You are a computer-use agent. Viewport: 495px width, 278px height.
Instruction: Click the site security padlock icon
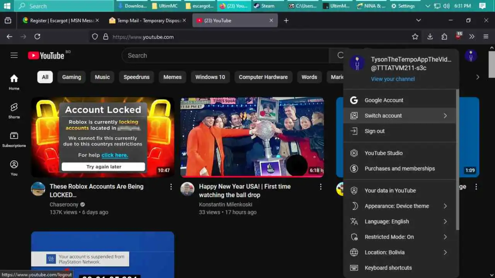[106, 37]
